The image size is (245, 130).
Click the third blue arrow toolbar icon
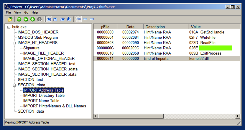coord(62,19)
